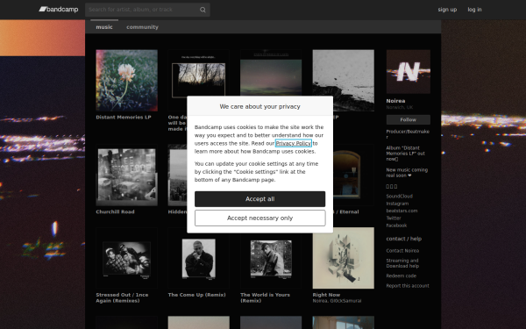Viewport: 526px width, 329px height.
Task: Switch to the community tab
Action: 142,27
